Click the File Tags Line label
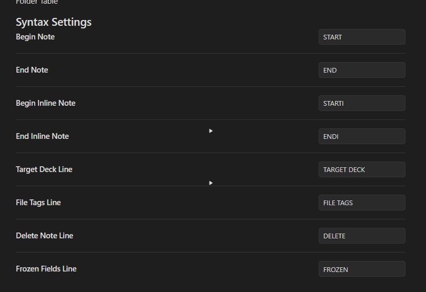The width and height of the screenshot is (426, 292). point(38,203)
